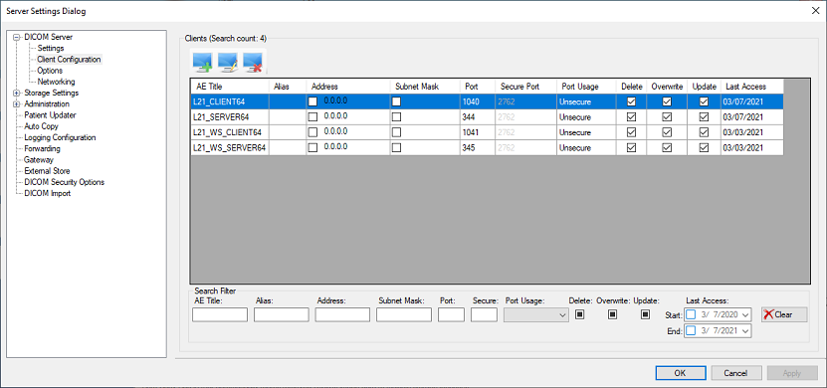Expand the Storage Settings tree node
This screenshot has width=827, height=388.
tap(16, 94)
